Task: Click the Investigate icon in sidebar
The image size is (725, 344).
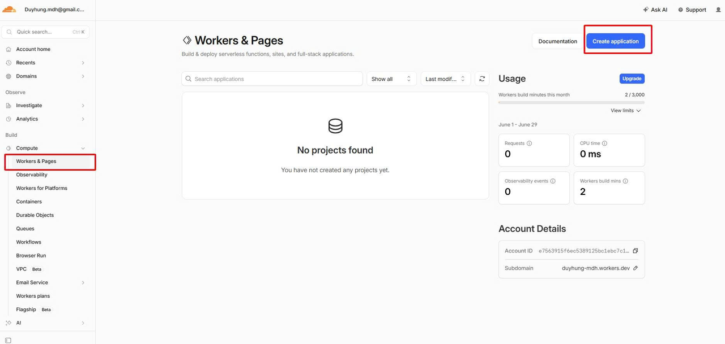Action: [8, 106]
